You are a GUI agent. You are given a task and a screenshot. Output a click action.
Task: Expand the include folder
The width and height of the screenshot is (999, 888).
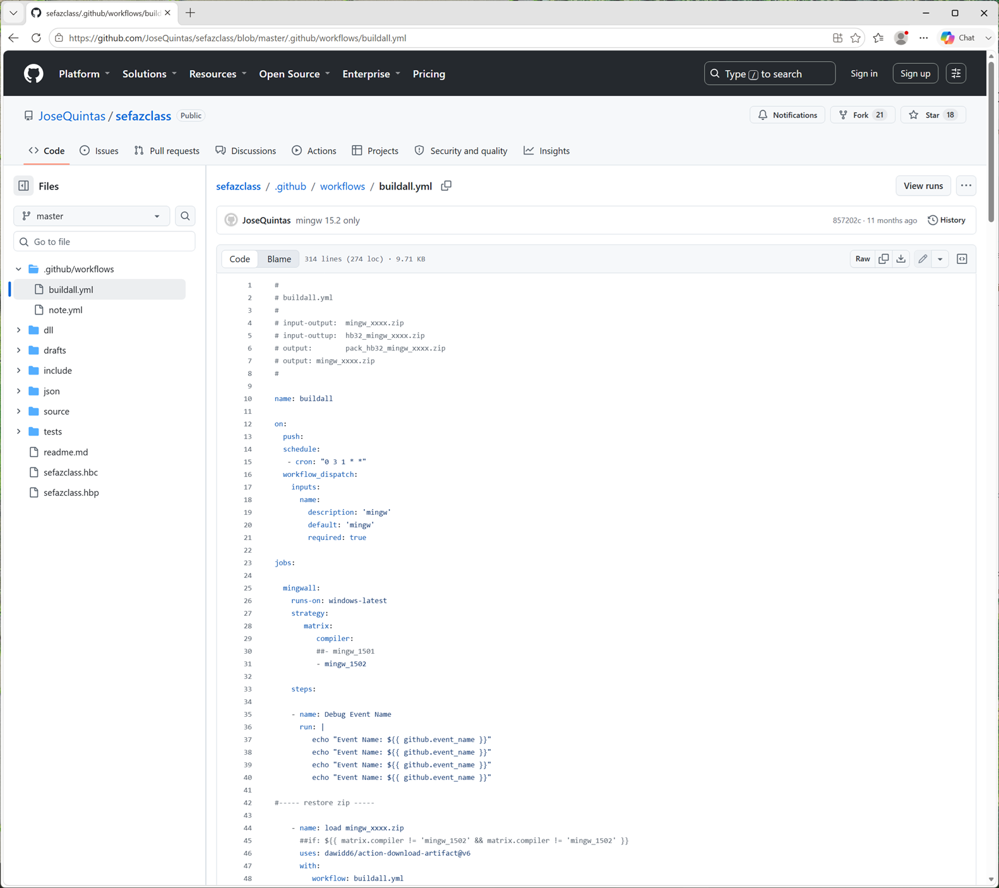(x=18, y=370)
